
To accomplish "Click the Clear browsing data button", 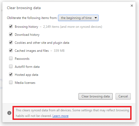I will pyautogui.click(x=96, y=96).
